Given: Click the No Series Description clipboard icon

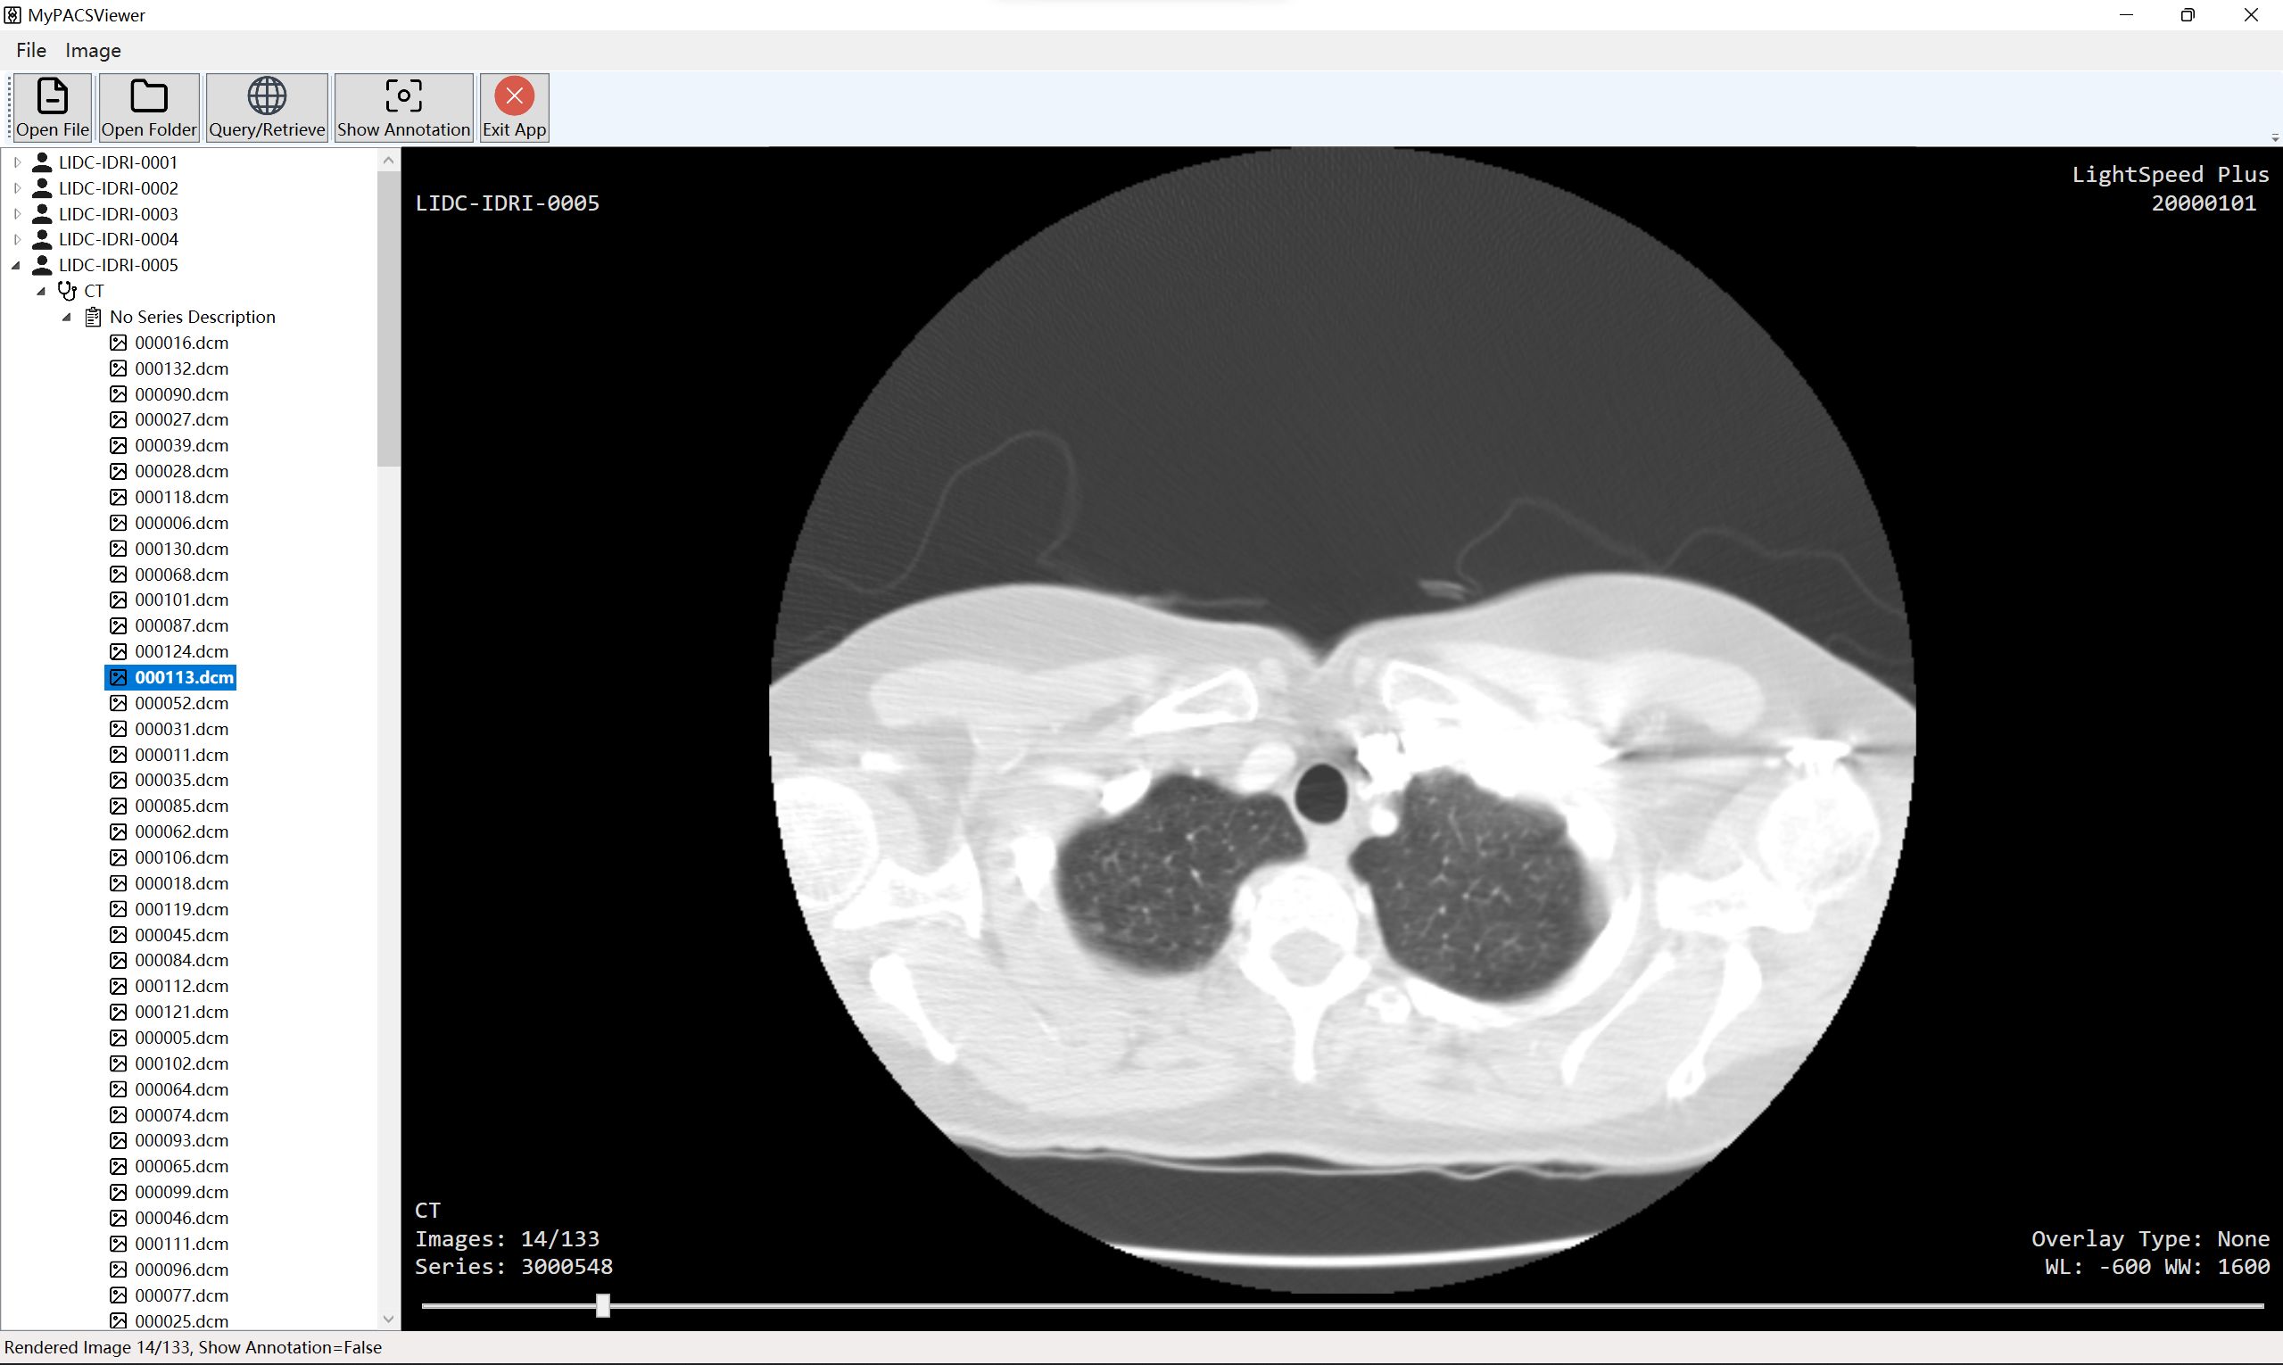Looking at the screenshot, I should pos(93,318).
